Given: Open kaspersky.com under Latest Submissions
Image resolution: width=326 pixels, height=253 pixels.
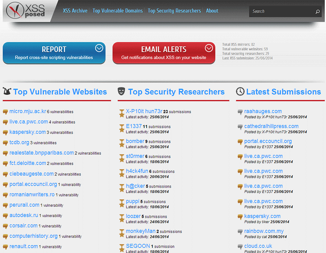Looking at the screenshot, I should [262, 216].
